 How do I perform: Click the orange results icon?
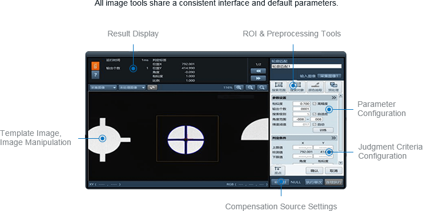click(x=95, y=66)
